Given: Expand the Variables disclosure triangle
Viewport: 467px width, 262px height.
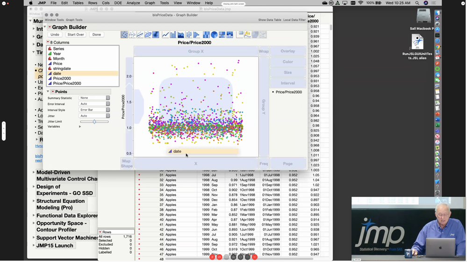Looking at the screenshot, I should (x=80, y=127).
